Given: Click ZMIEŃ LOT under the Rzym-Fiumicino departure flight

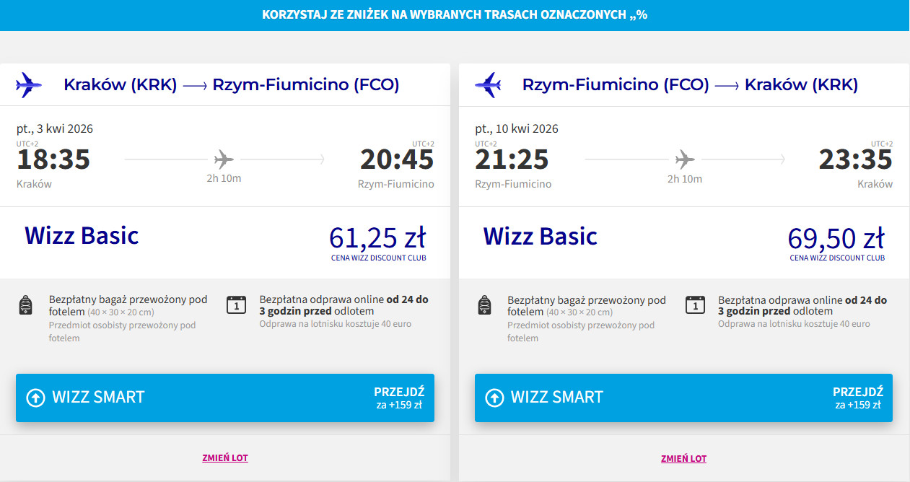Looking at the screenshot, I should coord(683,458).
